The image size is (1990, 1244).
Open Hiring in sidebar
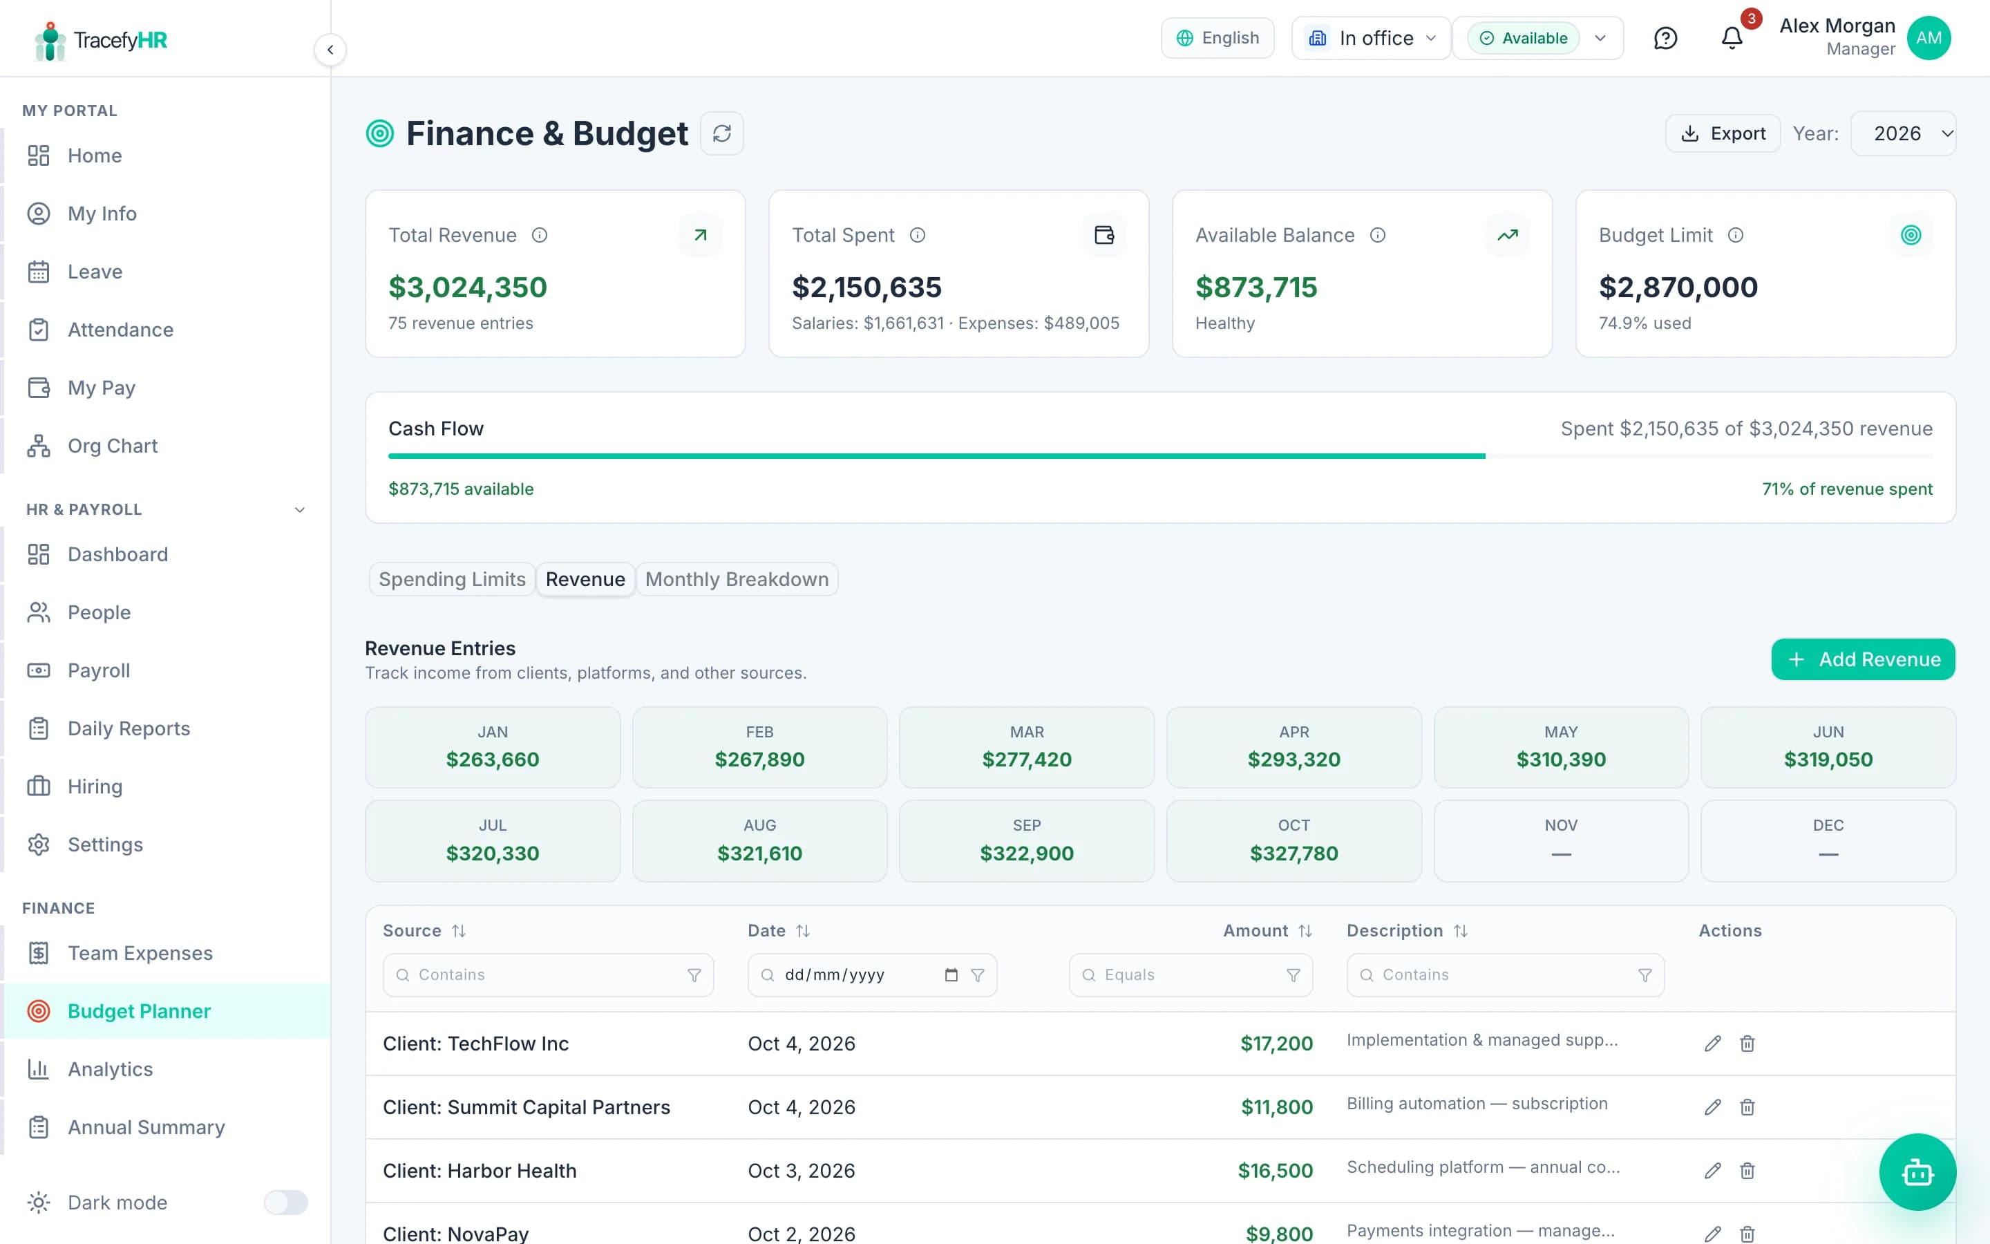pos(166,786)
